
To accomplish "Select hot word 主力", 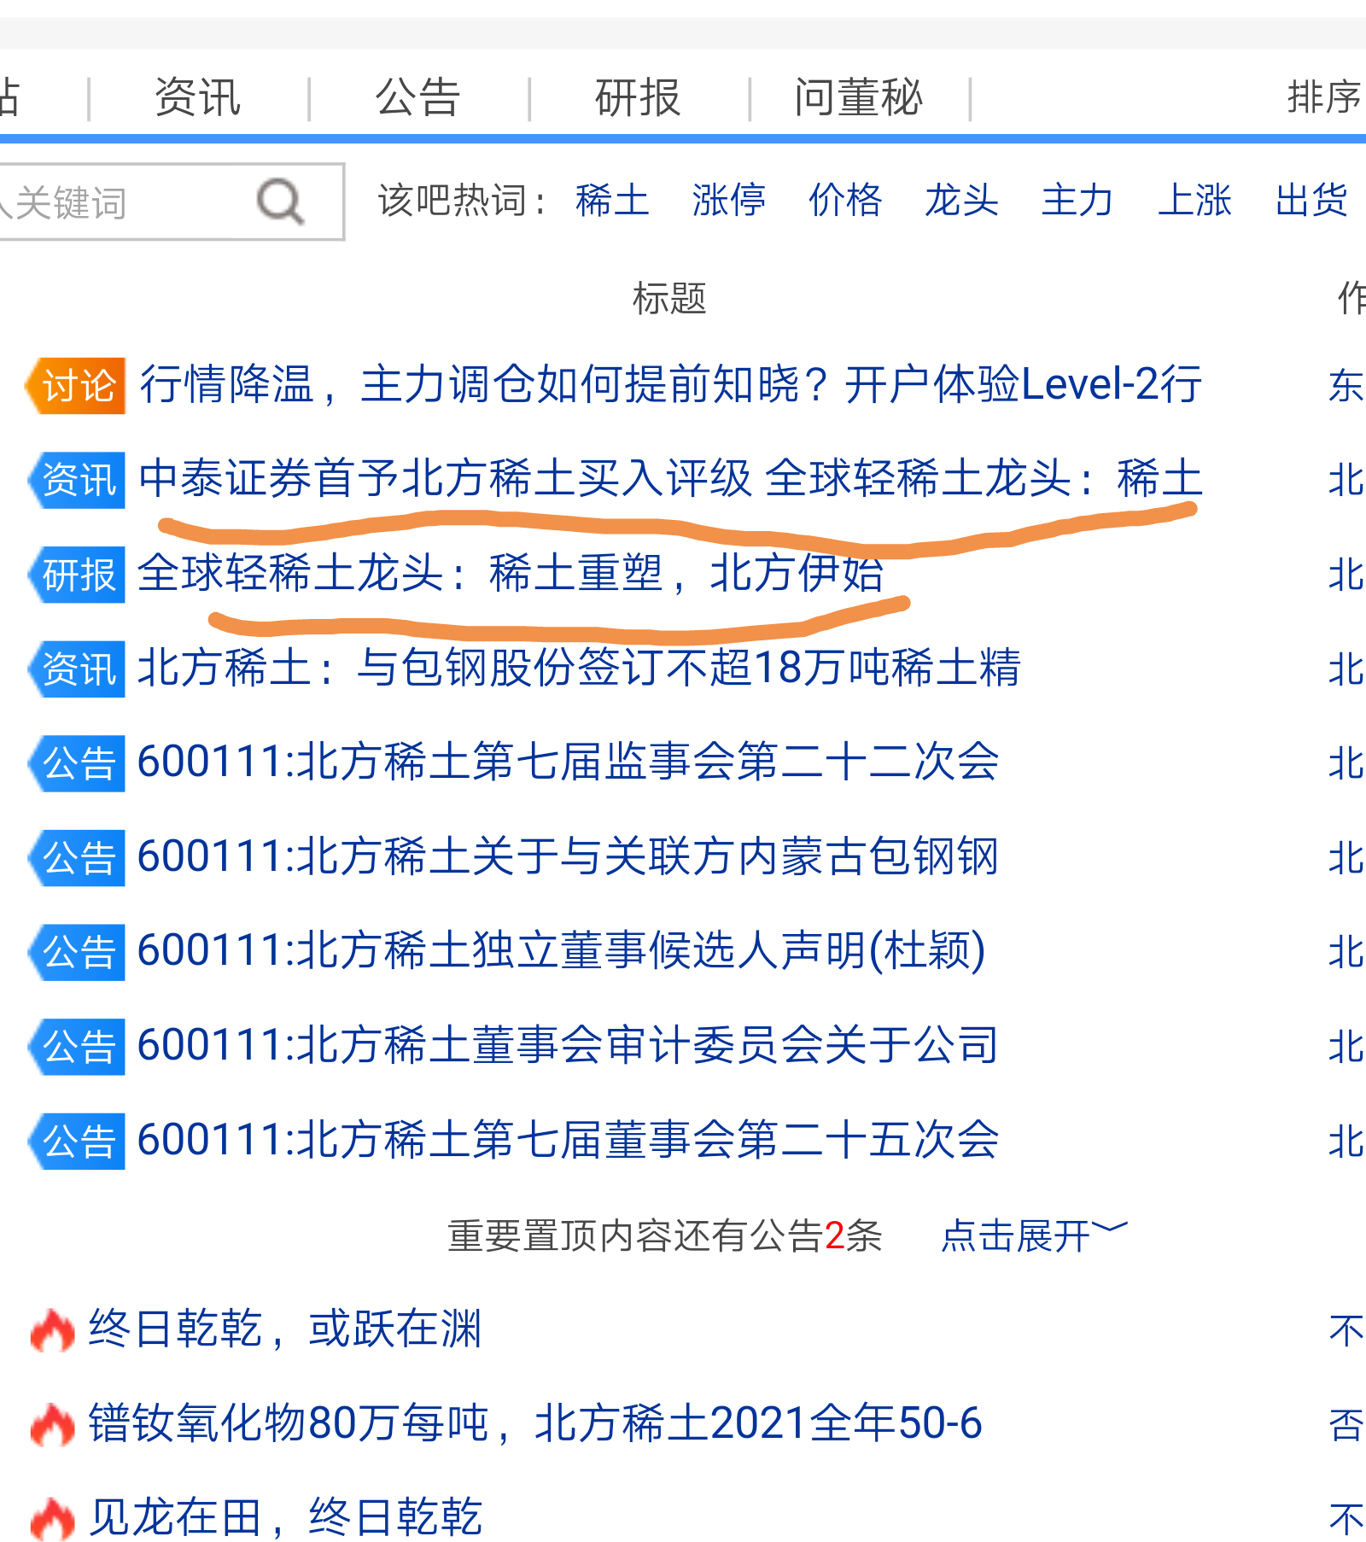I will pyautogui.click(x=1077, y=201).
